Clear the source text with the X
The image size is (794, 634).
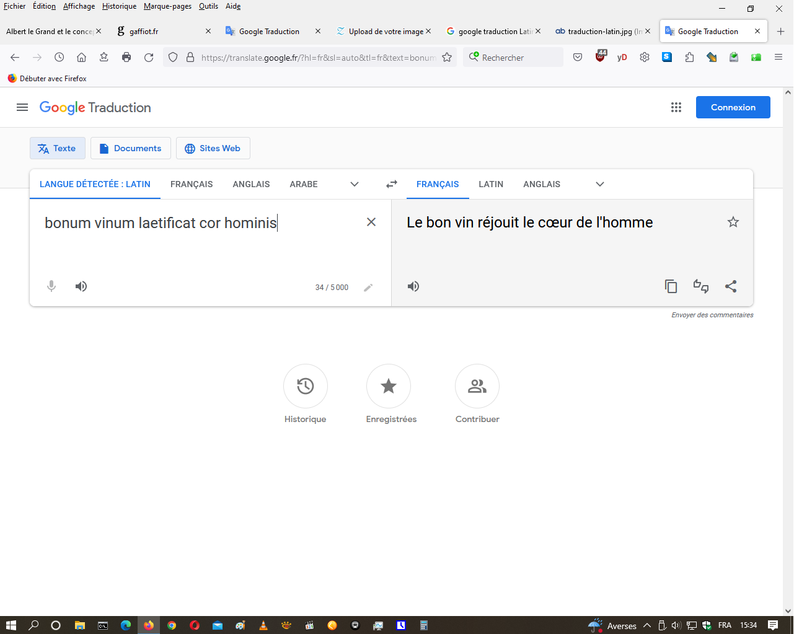click(x=371, y=222)
